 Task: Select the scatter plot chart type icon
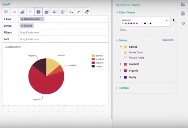[79, 12]
